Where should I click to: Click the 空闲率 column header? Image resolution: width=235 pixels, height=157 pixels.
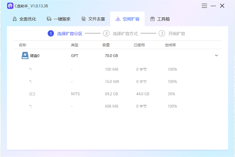click(x=170, y=46)
